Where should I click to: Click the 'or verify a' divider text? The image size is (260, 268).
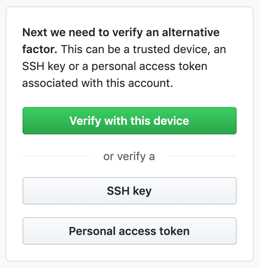tap(129, 156)
